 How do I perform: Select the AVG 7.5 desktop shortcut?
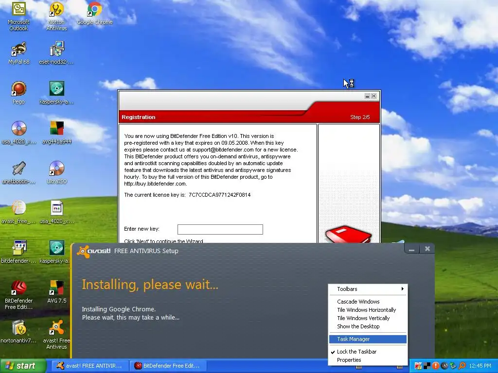tap(56, 291)
